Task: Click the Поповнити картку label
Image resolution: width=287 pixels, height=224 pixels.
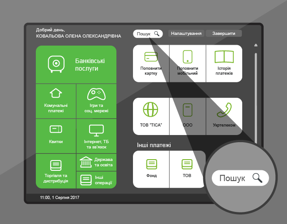Action: click(x=151, y=71)
